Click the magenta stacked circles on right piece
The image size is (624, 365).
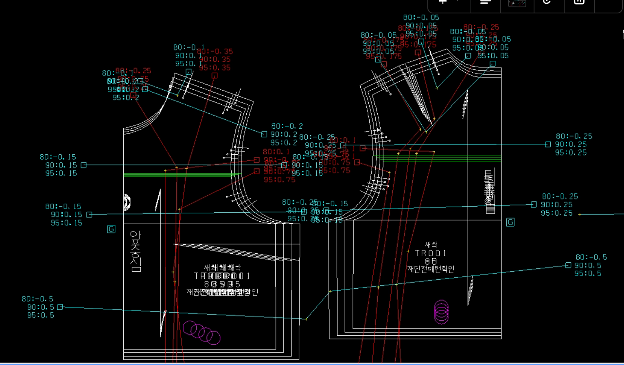click(441, 312)
